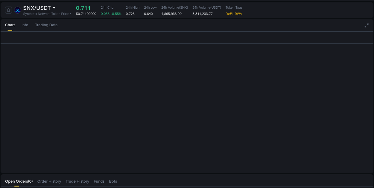View Order History

point(49,181)
